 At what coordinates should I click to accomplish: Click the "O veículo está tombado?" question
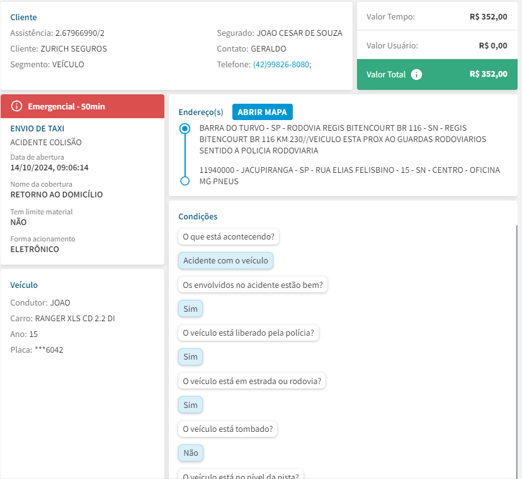(227, 429)
